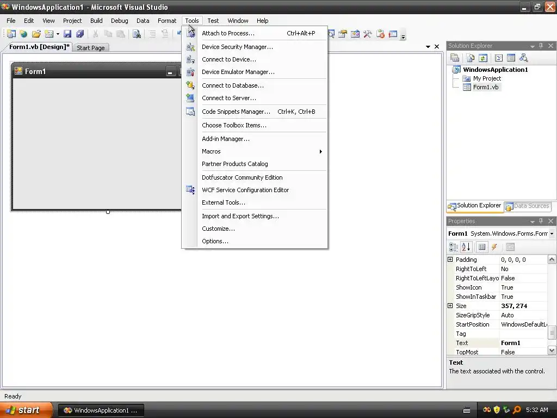
Task: Open the Form1 object selector dropdown
Action: [x=552, y=233]
